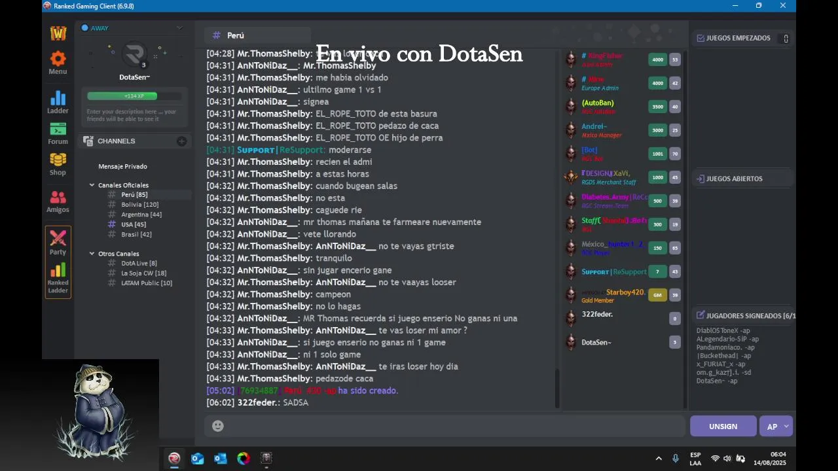Click the Warcraft W logo icon

[x=58, y=33]
